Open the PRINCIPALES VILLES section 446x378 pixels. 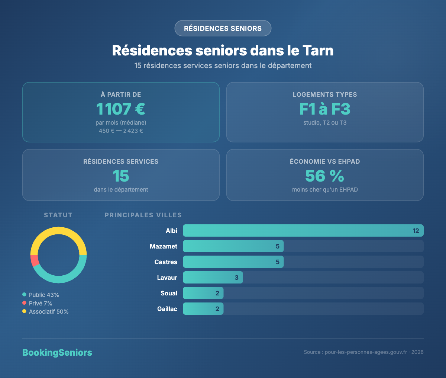pos(143,215)
